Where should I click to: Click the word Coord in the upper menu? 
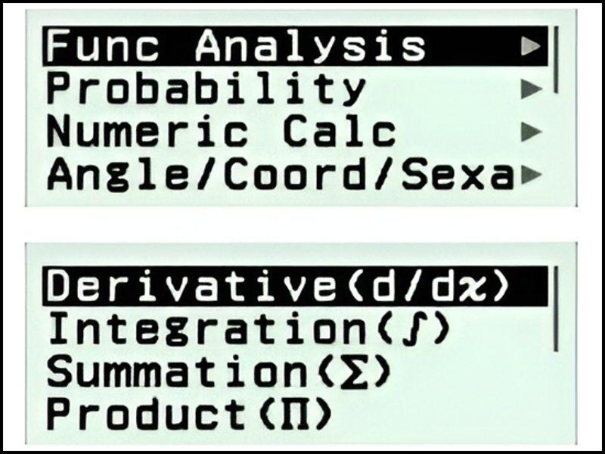[324, 176]
